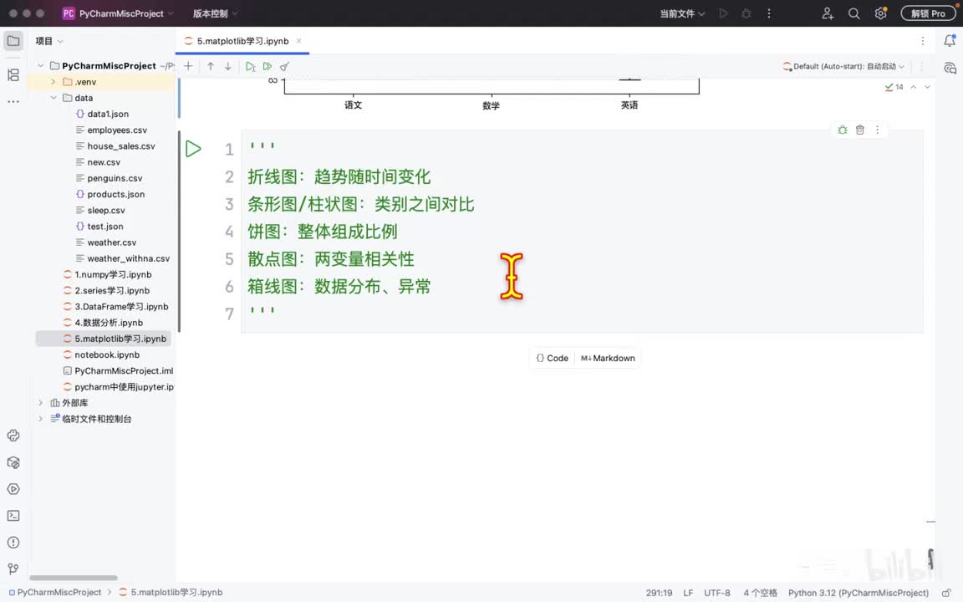The height and width of the screenshot is (602, 963).
Task: Close the 5.matplotlib学习.ipynb tab
Action: pos(299,41)
